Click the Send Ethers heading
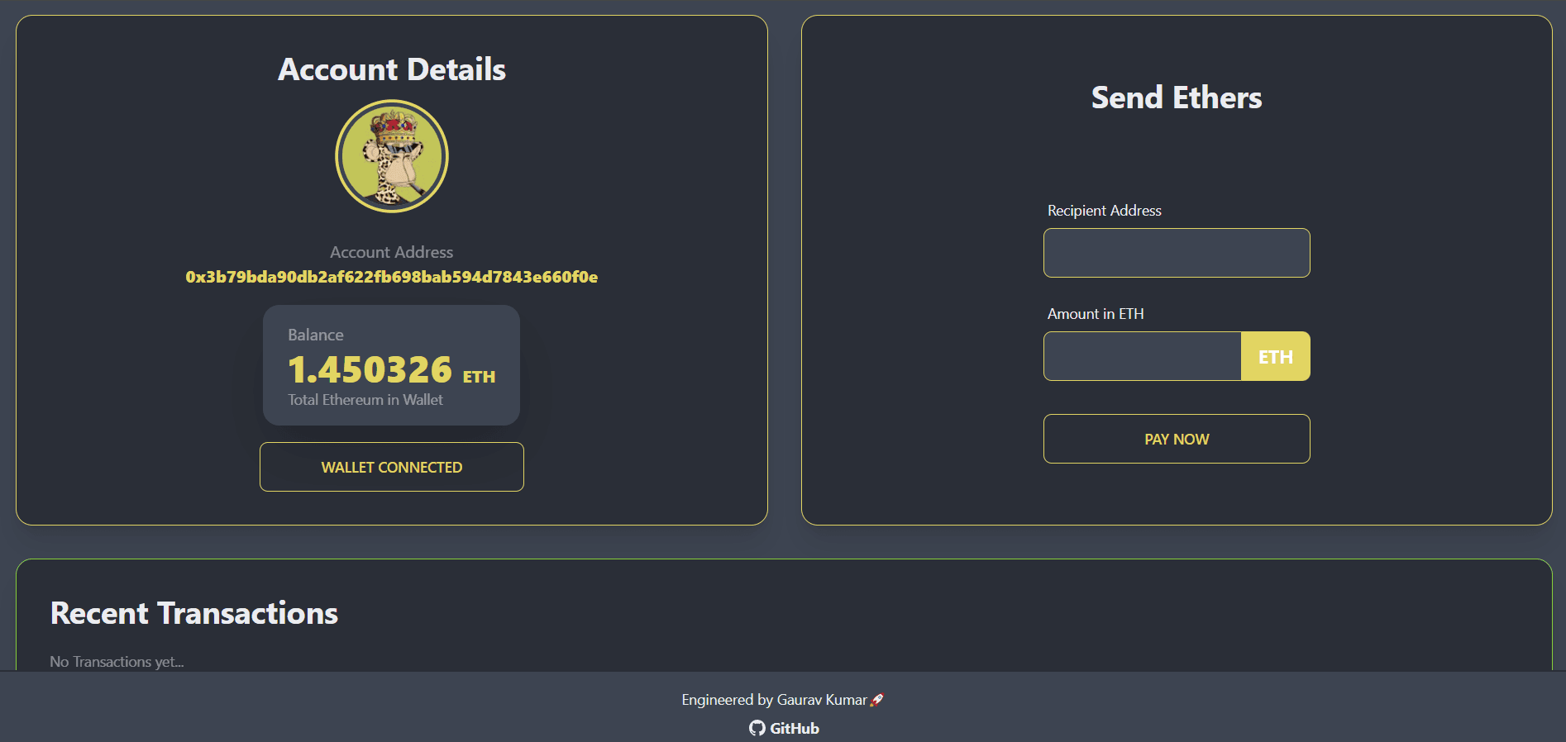This screenshot has width=1566, height=742. 1176,98
